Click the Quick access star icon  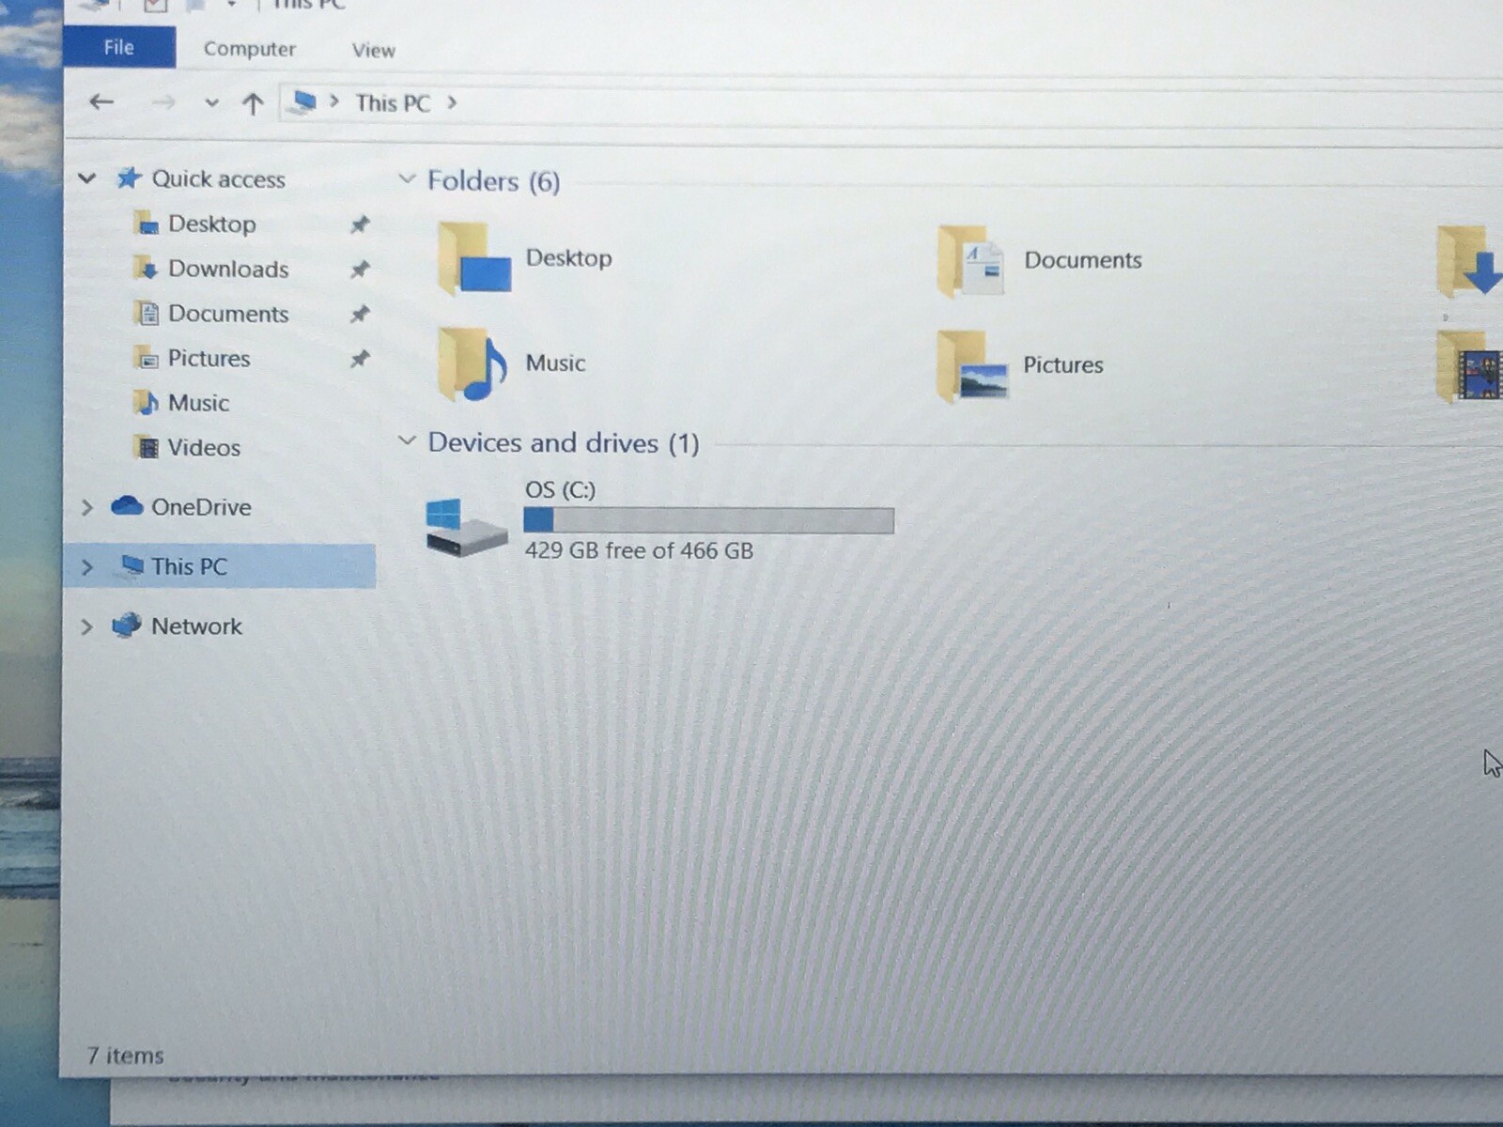point(129,178)
